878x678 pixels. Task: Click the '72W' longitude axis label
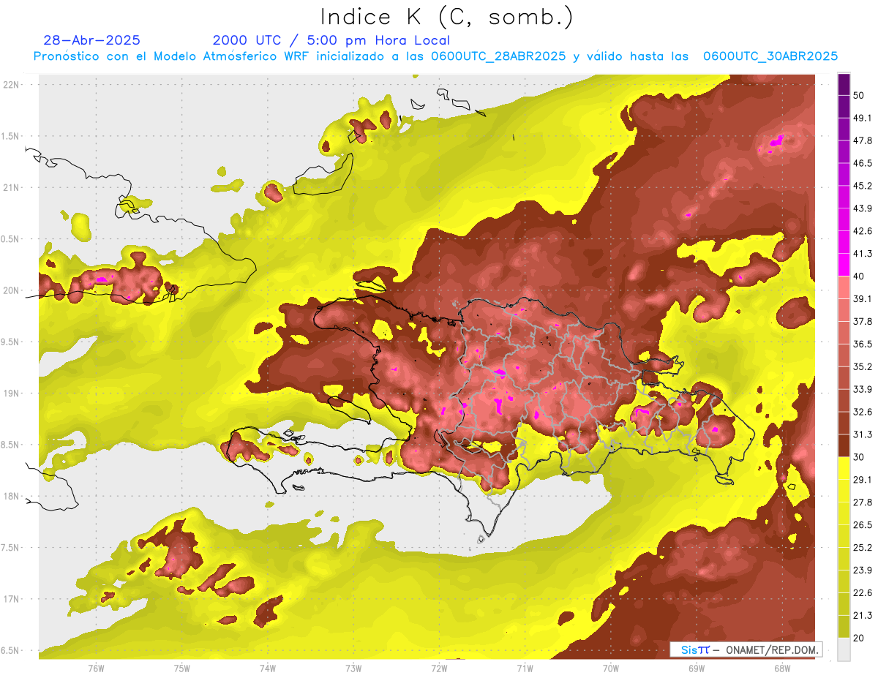point(439,668)
